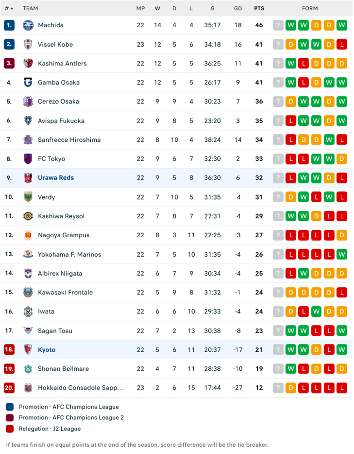
Task: Click the hidden fixture badge for Verdy
Action: tap(278, 197)
